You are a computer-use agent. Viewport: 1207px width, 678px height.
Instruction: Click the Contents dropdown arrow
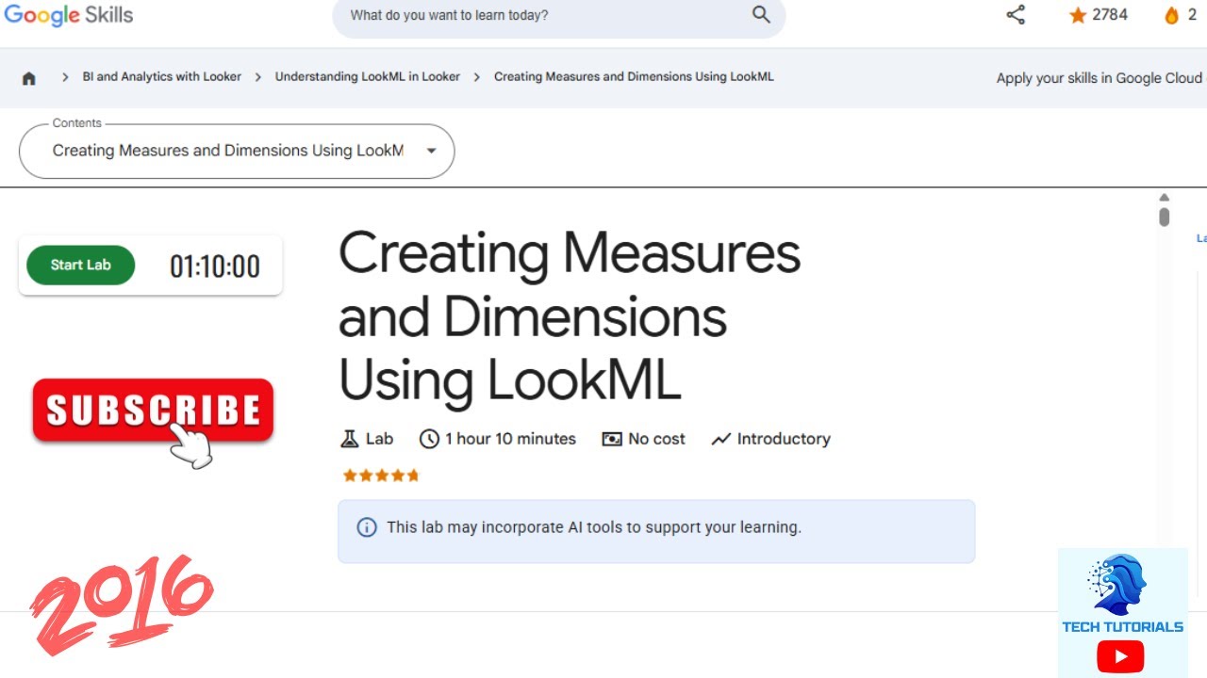click(x=431, y=151)
